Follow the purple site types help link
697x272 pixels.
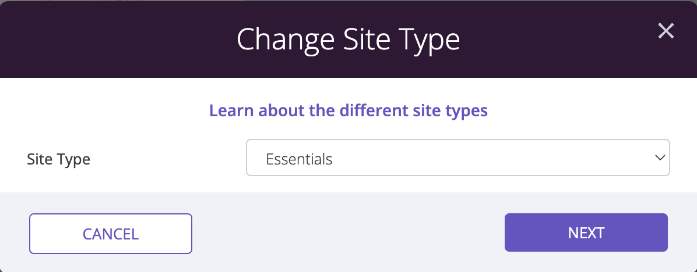(x=348, y=110)
